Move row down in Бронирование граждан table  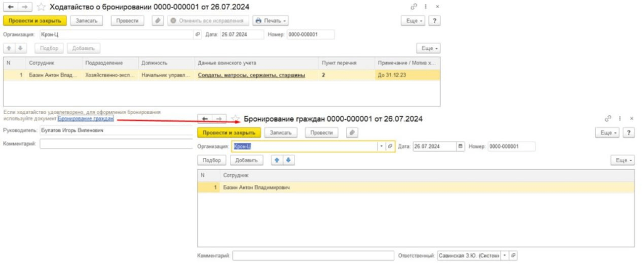click(288, 160)
